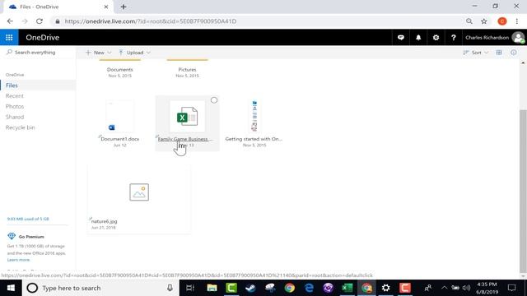This screenshot has height=296, width=527.
Task: Close the Files - OneDrive tab
Action: 106,7
